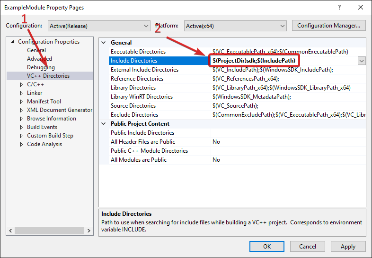Click the help question mark icon

click(339, 8)
